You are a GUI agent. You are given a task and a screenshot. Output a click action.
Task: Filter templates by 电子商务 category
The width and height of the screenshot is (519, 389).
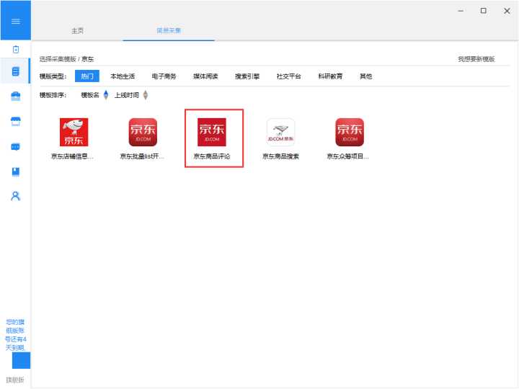(x=164, y=76)
